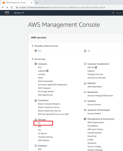Open CloudFormation service
Viewport: 123px width, 151px height.
pyautogui.click(x=94, y=133)
